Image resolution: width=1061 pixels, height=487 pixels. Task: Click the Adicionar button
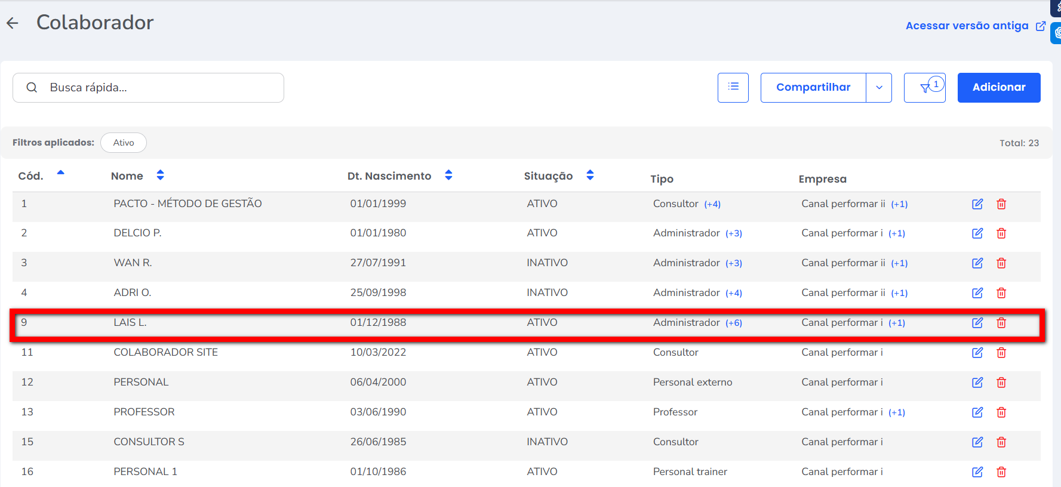(x=998, y=87)
